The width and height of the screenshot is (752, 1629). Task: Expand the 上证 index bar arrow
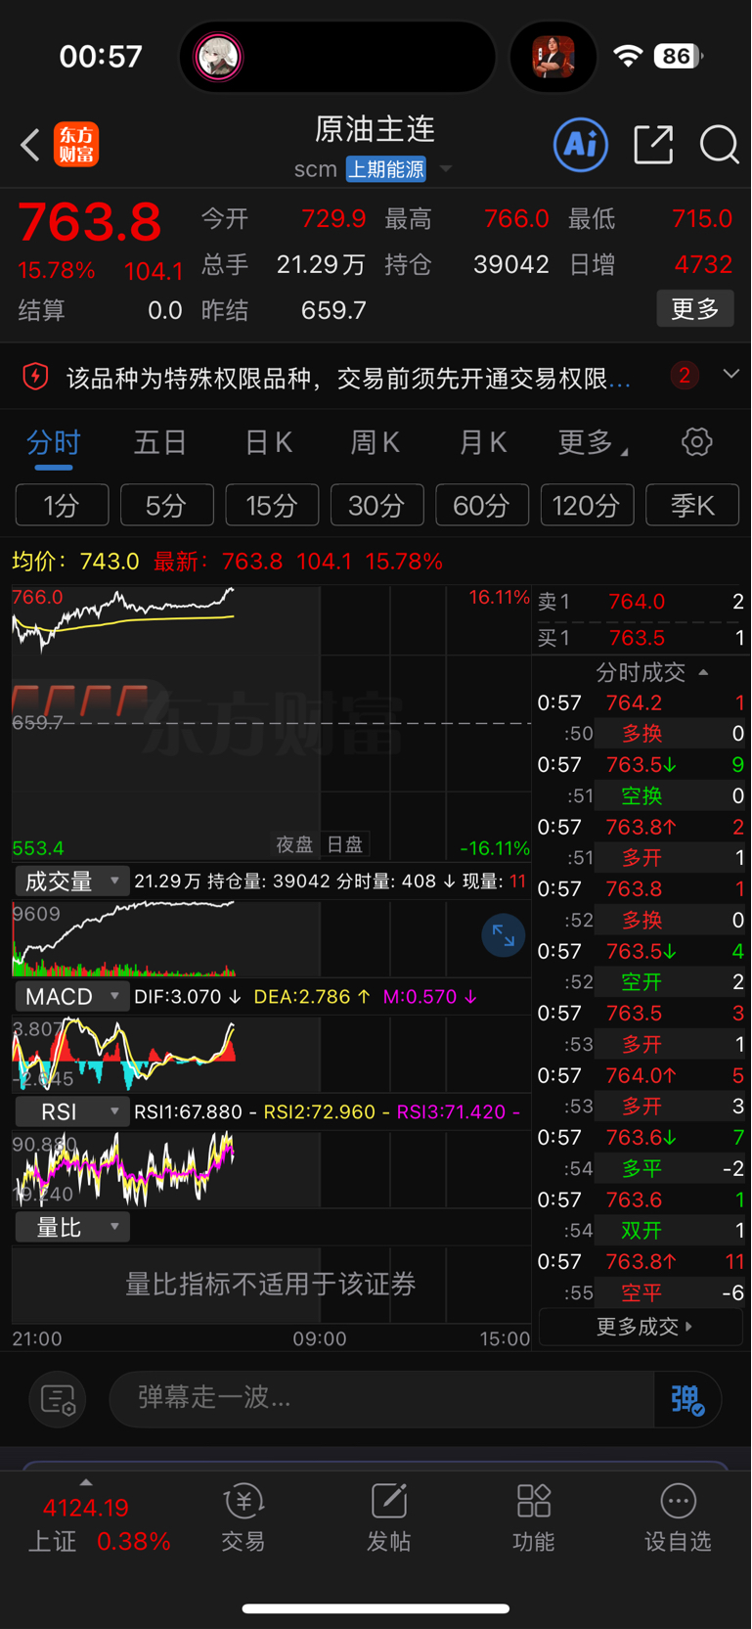(86, 1482)
